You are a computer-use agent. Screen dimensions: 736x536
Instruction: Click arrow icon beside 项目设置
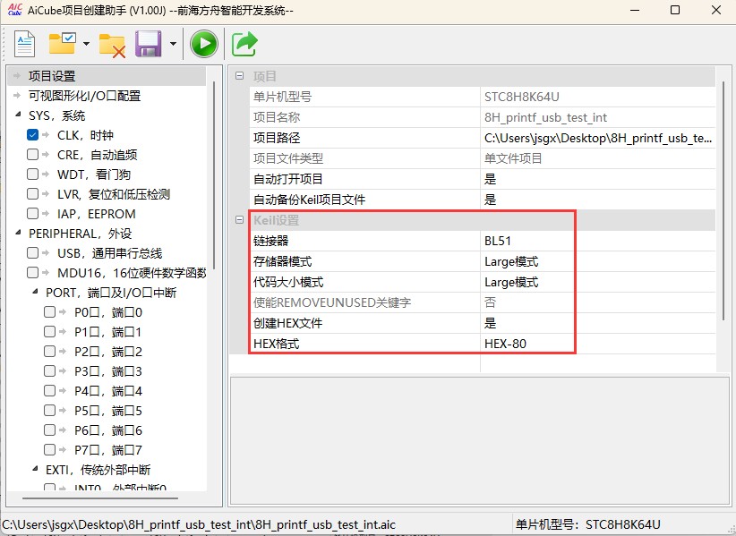(x=17, y=75)
